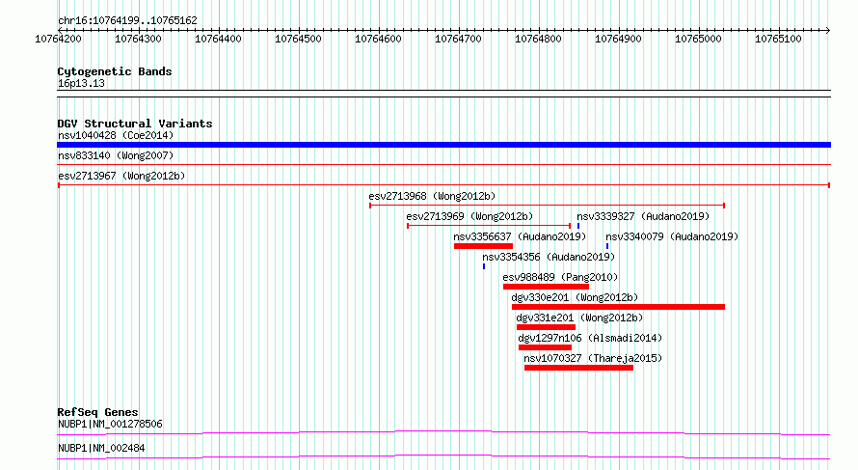Viewport: 858px width, 470px height.
Task: Click the magenta NUBP1 NM_001278506 gene line
Action: tap(443, 433)
